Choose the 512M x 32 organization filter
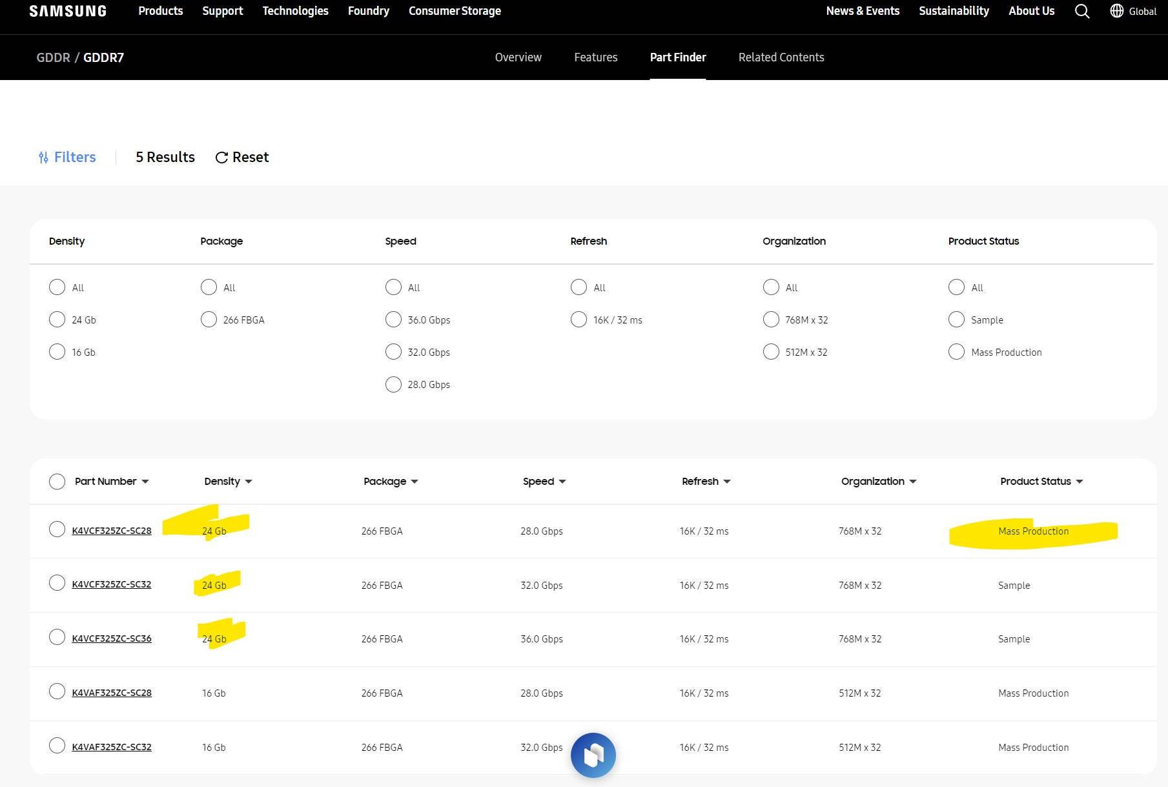 click(x=771, y=352)
